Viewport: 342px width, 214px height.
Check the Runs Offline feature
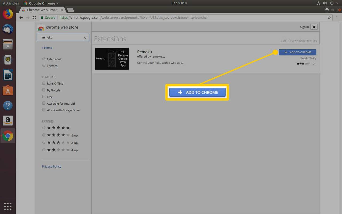[x=44, y=83]
